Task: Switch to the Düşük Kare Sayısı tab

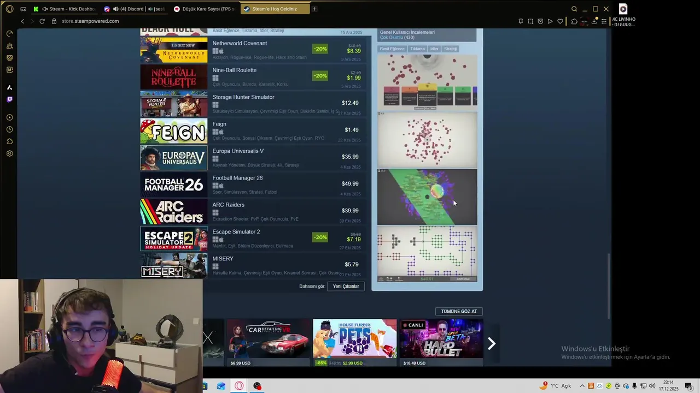Action: [205, 9]
